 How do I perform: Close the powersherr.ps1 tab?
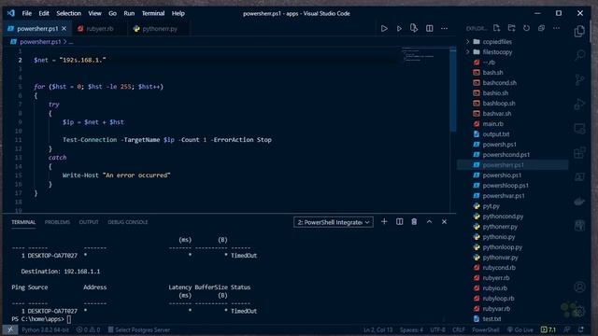point(64,29)
